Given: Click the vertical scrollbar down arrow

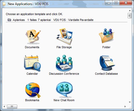Looking at the screenshot, I should [x=130, y=102].
